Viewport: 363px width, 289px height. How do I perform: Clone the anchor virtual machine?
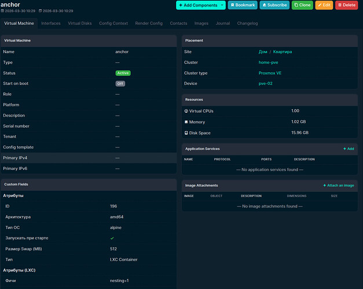tap(302, 5)
